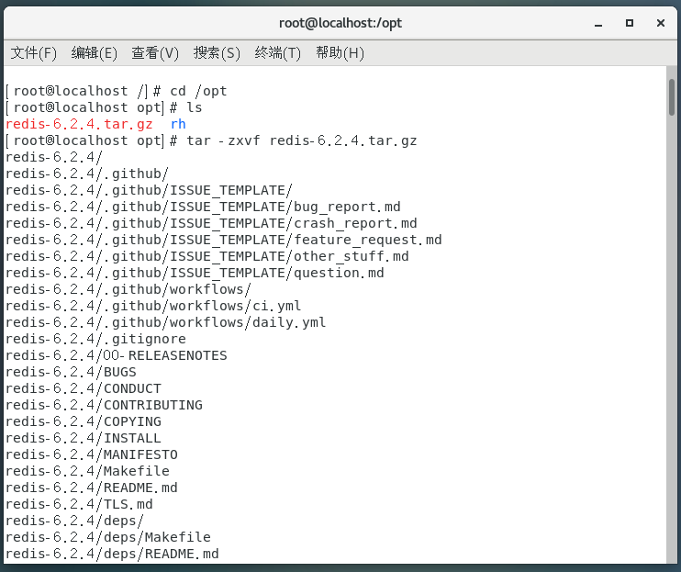Click the question.md output line

pos(195,273)
